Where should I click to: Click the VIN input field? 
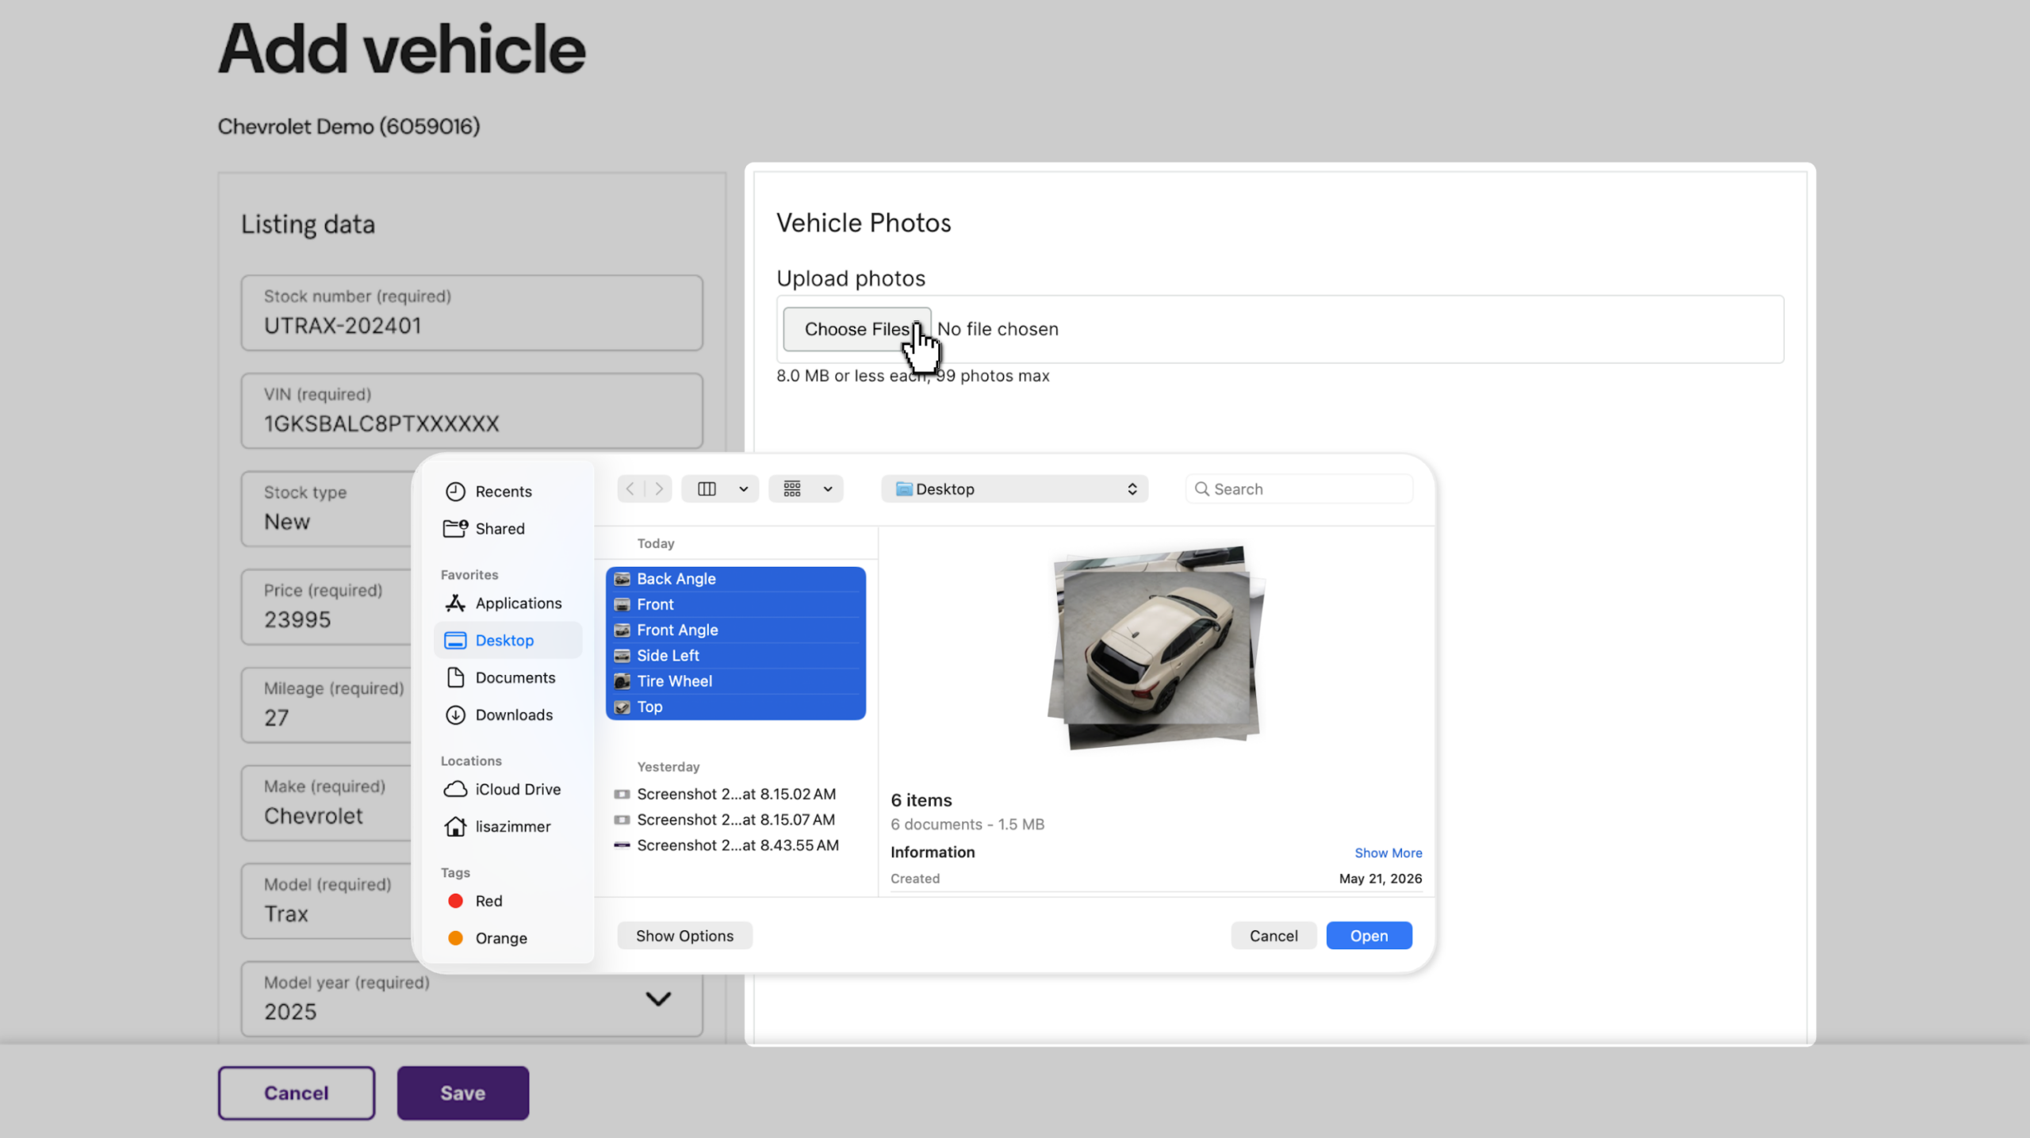472,411
